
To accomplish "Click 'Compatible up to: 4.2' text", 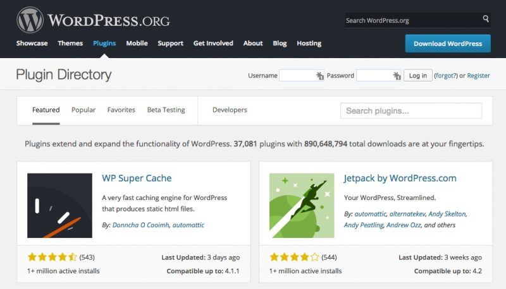I will 448,271.
